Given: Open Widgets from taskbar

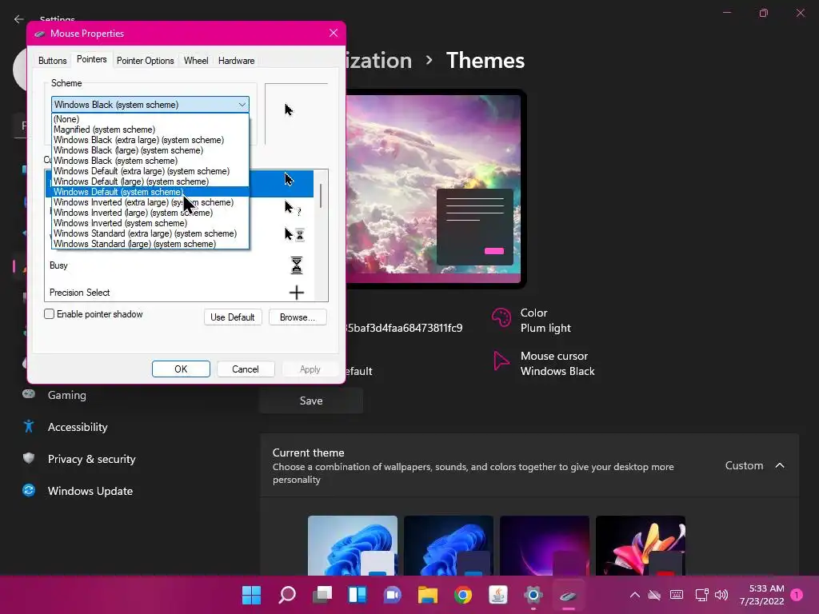Looking at the screenshot, I should (358, 595).
